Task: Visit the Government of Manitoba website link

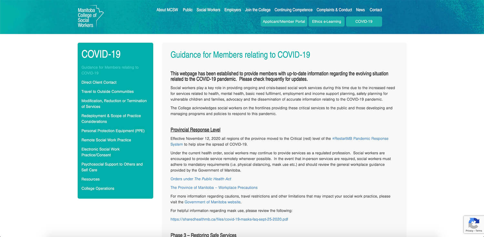Action: 212,202
